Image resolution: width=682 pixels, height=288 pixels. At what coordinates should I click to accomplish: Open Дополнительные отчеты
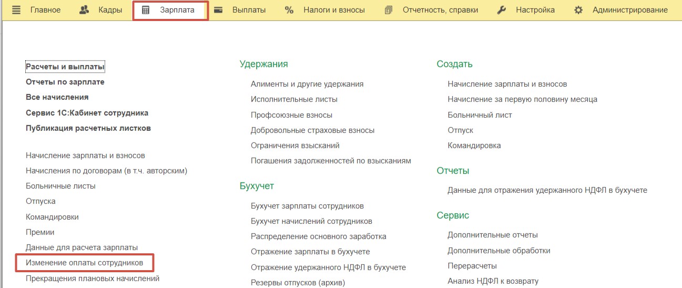[493, 235]
